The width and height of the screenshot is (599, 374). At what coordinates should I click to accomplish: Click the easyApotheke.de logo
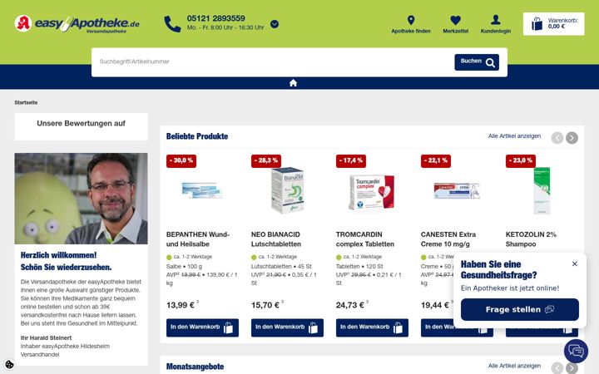(77, 24)
